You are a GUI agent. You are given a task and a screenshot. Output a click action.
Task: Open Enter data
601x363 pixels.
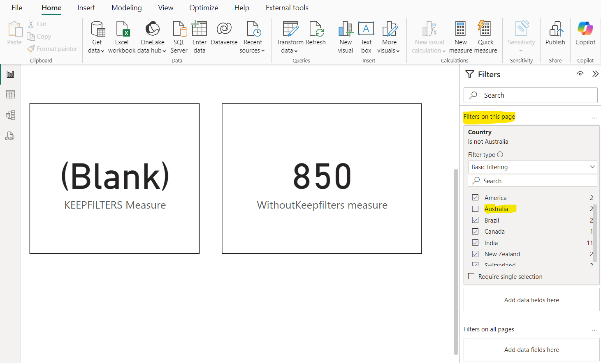(x=200, y=37)
